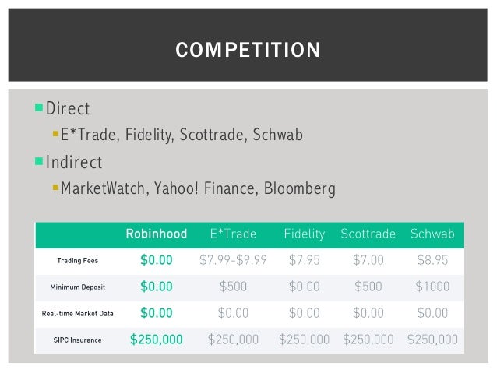The height and width of the screenshot is (373, 497).
Task: Click the Trading Fees row label
Action: tap(77, 261)
